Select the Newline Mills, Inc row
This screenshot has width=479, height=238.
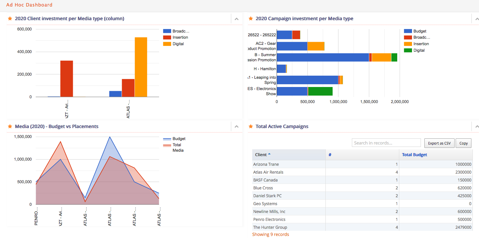[x=362, y=212]
